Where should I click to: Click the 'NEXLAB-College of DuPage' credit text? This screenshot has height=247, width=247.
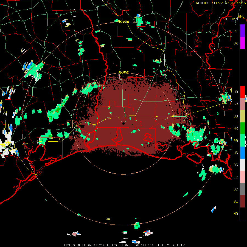219,3
